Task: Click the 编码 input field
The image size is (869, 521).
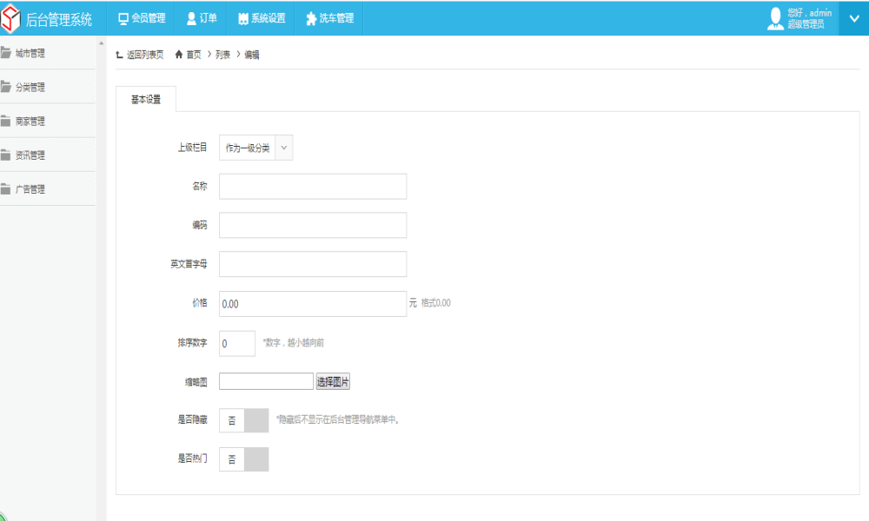Action: pyautogui.click(x=313, y=226)
